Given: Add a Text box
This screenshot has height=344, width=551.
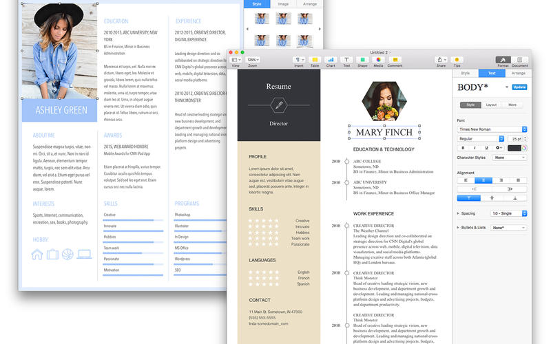Looking at the screenshot, I should [346, 60].
